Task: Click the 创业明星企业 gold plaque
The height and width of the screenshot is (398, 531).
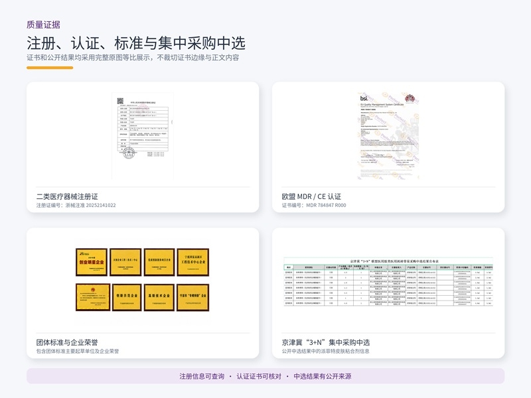Action: (x=92, y=262)
